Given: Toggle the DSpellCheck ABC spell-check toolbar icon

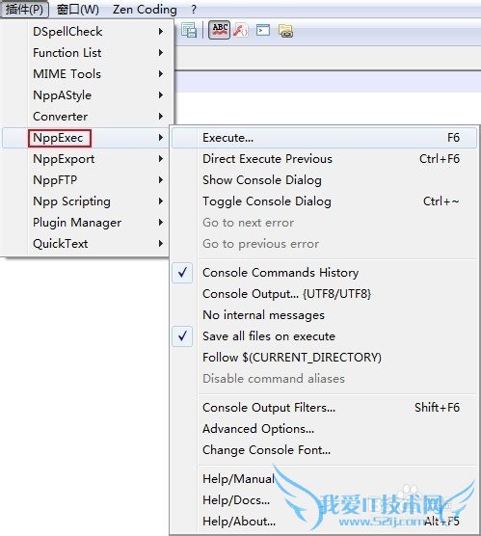Looking at the screenshot, I should 219,30.
